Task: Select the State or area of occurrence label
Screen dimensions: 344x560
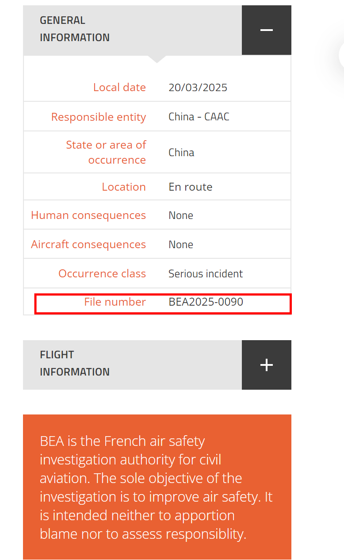Action: coord(106,152)
